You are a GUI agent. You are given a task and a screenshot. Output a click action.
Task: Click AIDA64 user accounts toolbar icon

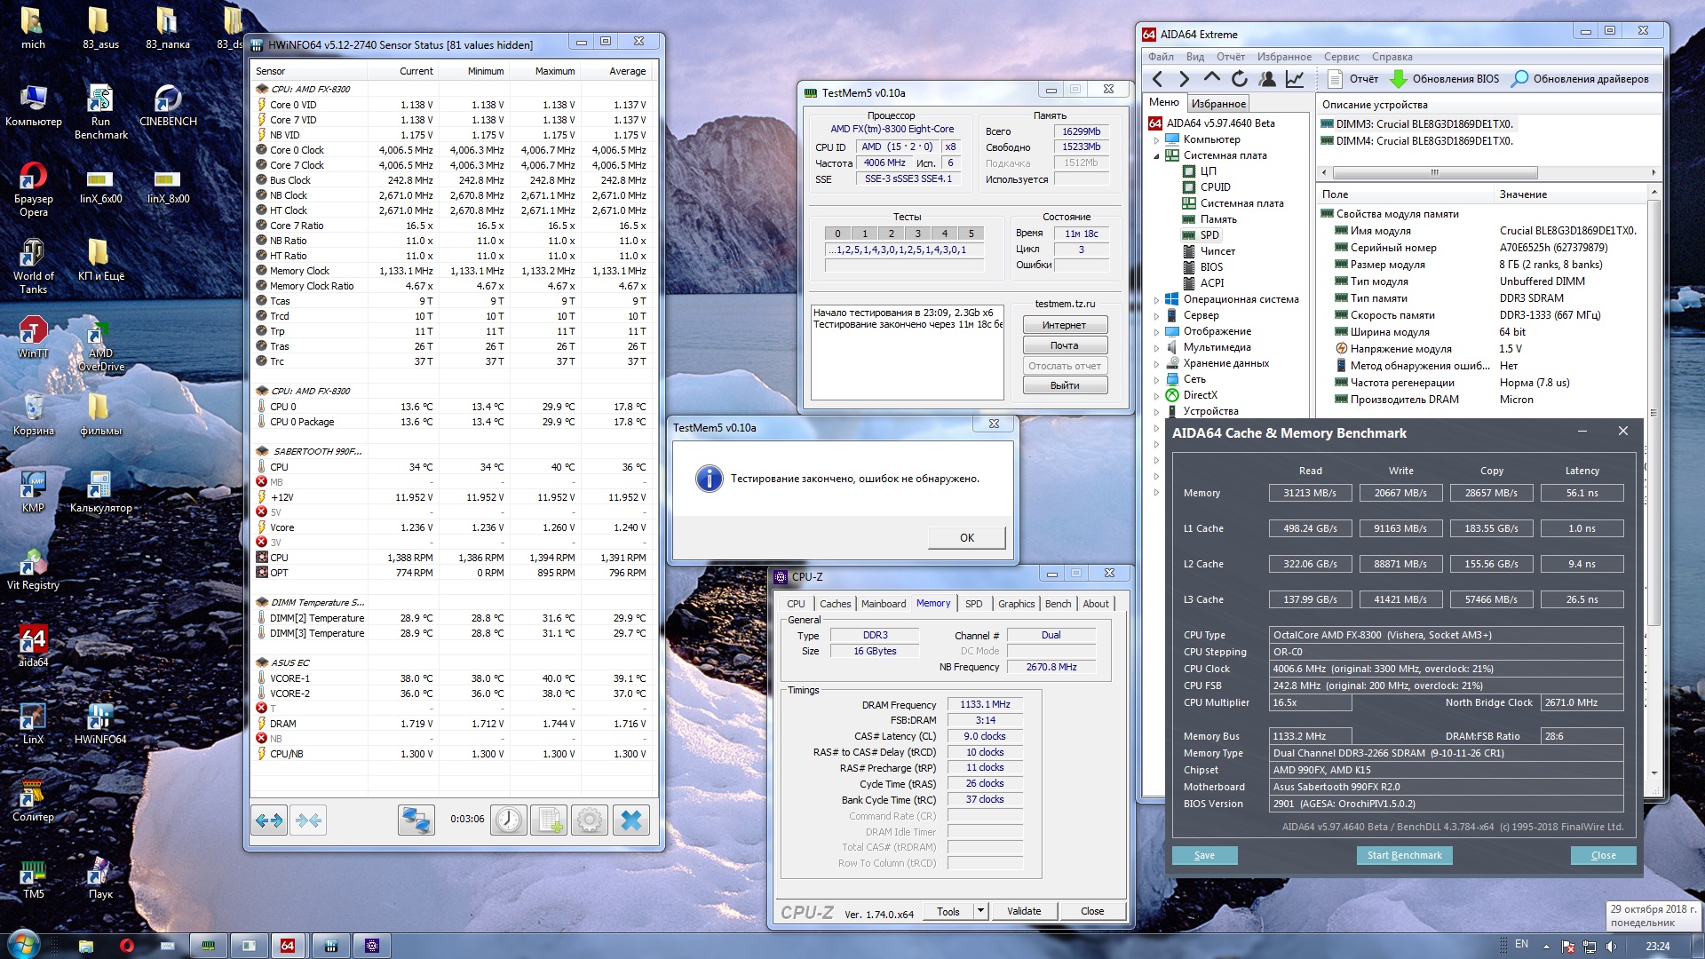[x=1267, y=79]
